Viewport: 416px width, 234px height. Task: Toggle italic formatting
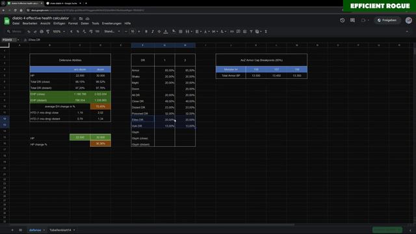coord(153,31)
